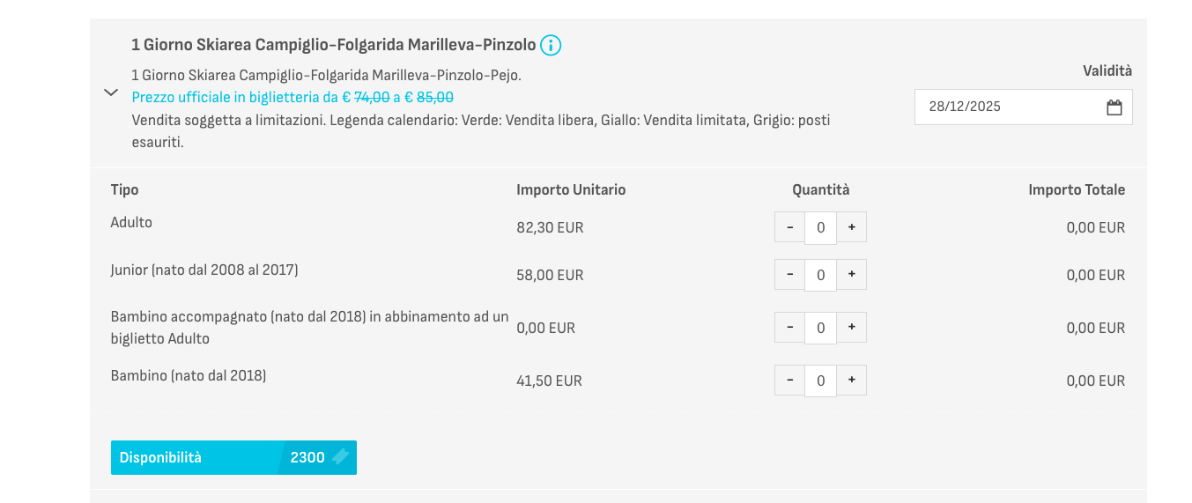Add one Bambino accompagnato ticket
This screenshot has width=1192, height=503.
click(851, 328)
